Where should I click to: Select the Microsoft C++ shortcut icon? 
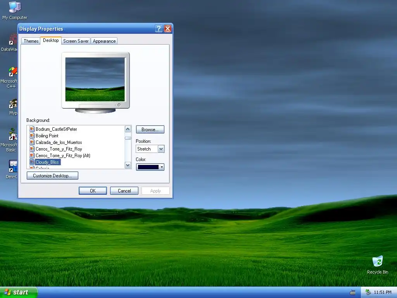pos(13,72)
